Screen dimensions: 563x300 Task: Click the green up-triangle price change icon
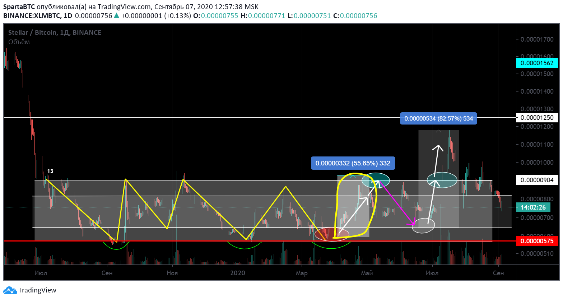tap(117, 15)
